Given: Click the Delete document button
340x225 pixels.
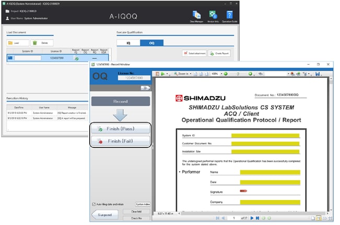Looking at the screenshot, I should coord(42,43).
